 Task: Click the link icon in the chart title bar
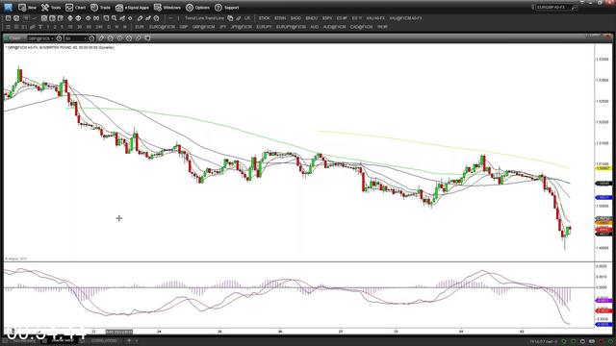coord(139,38)
